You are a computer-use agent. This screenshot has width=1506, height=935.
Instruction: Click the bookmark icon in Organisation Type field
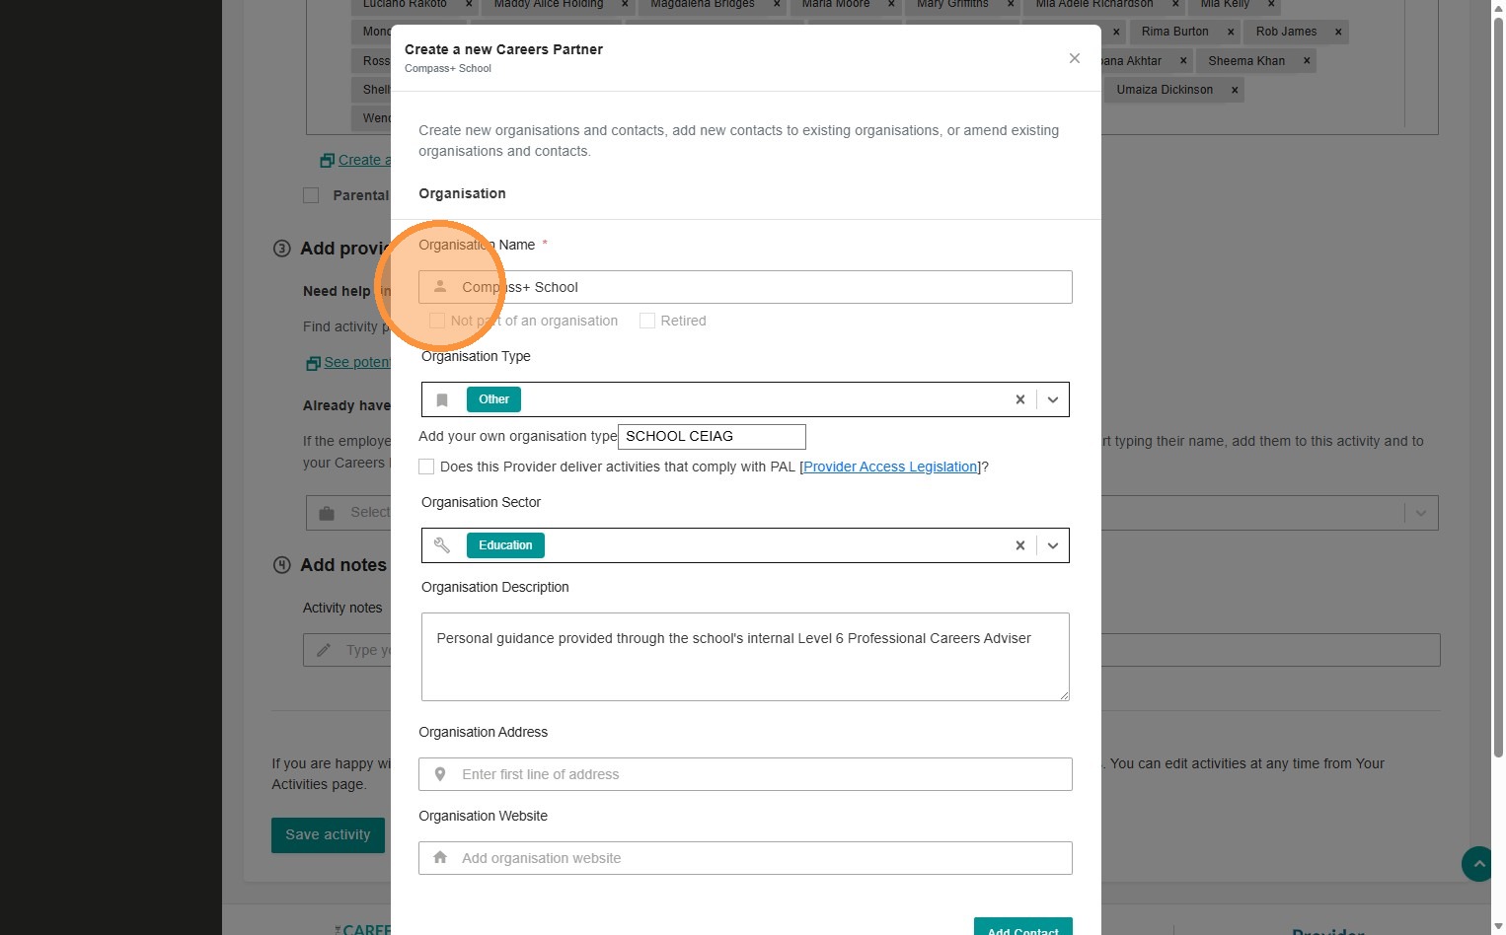pos(442,399)
